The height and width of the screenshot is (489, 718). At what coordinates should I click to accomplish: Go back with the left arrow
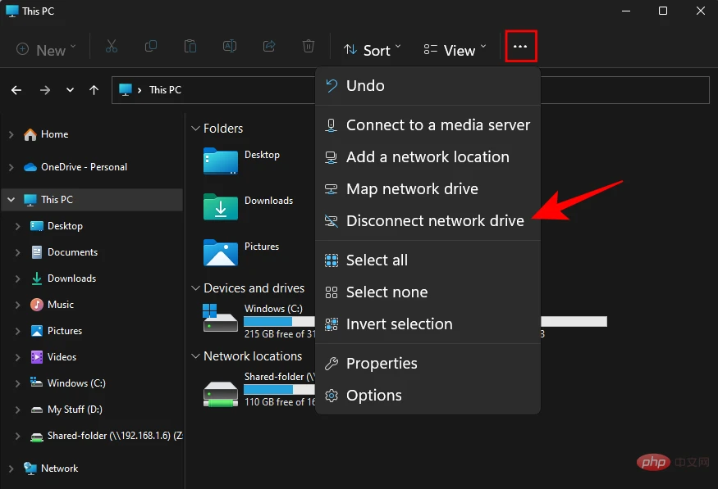[x=16, y=90]
